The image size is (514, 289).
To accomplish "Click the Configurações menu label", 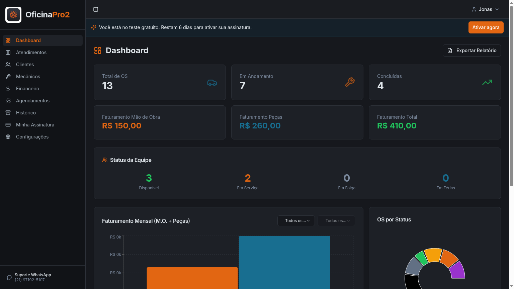I will 32,137.
